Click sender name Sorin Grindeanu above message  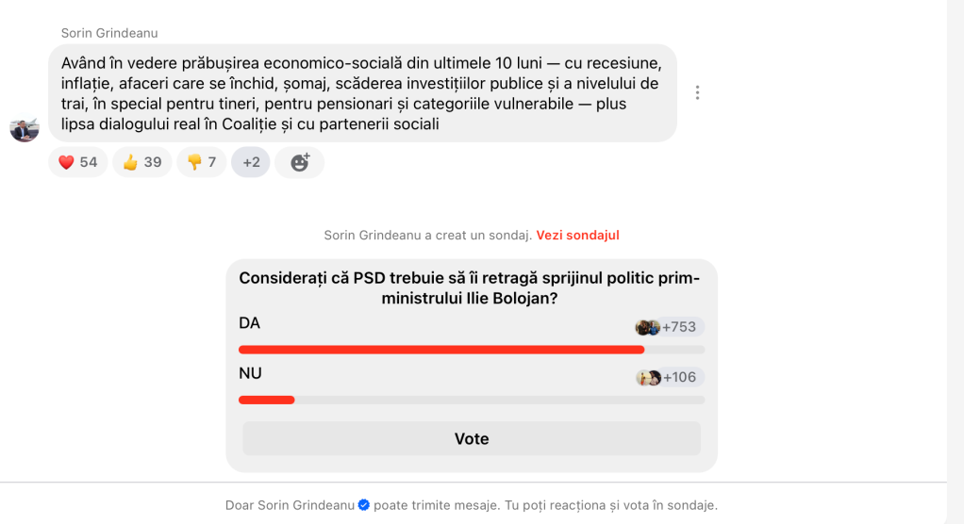109,33
